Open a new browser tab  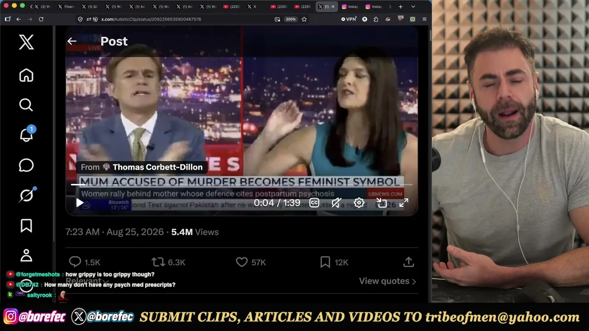pyautogui.click(x=401, y=6)
